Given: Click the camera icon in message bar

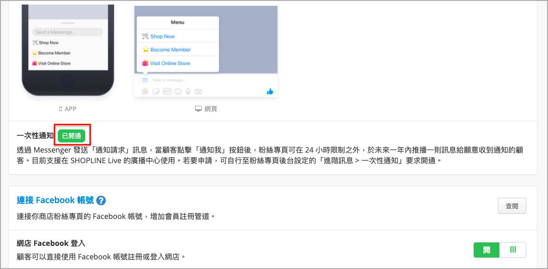Looking at the screenshot, I should [198, 91].
